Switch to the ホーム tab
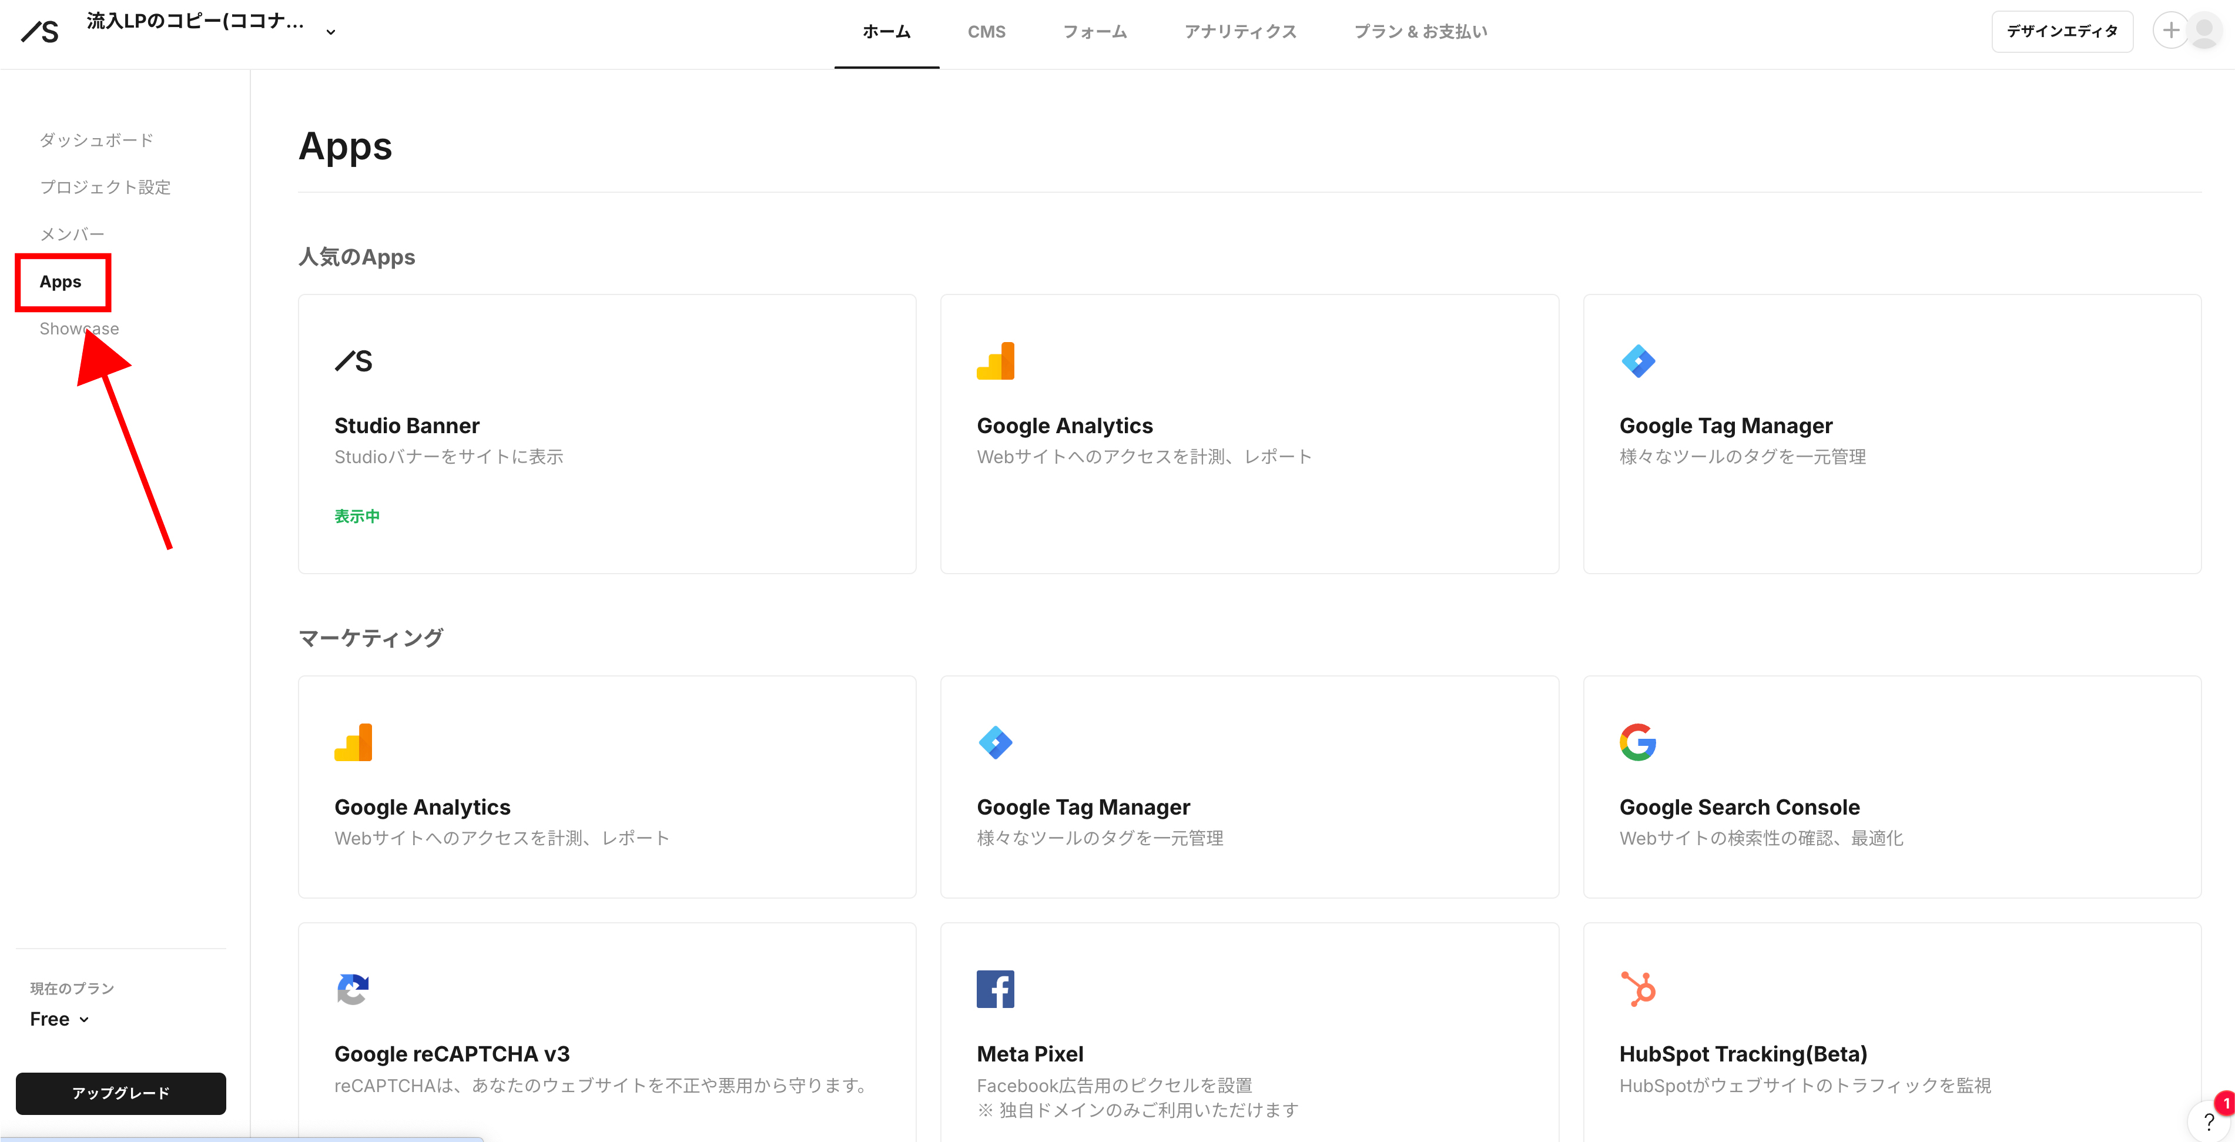 (x=887, y=32)
